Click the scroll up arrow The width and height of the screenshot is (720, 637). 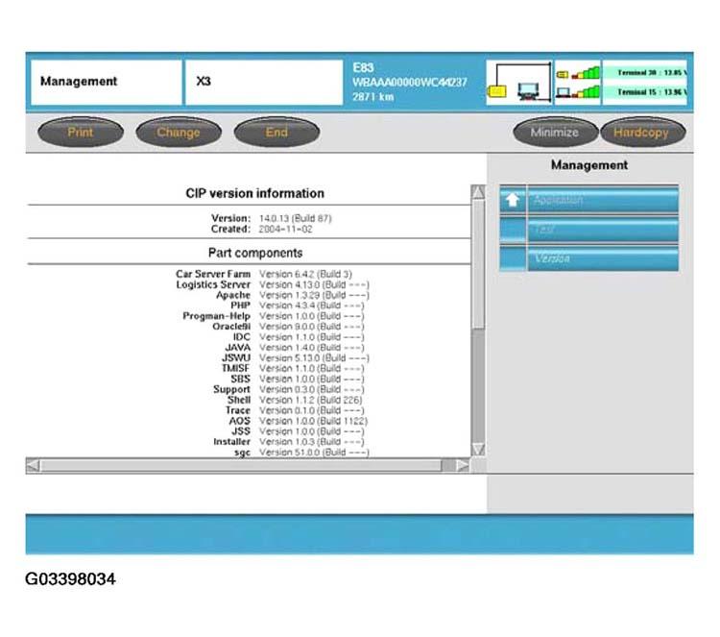478,193
